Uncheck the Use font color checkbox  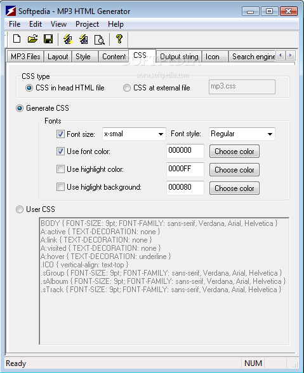click(60, 151)
